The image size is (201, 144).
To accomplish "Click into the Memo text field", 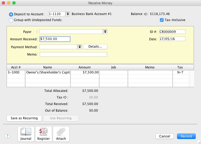I will coord(73,54).
